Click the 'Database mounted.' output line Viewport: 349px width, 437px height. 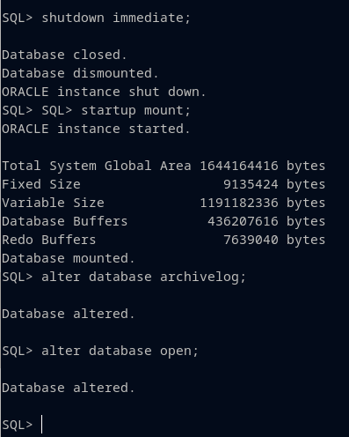tap(69, 258)
